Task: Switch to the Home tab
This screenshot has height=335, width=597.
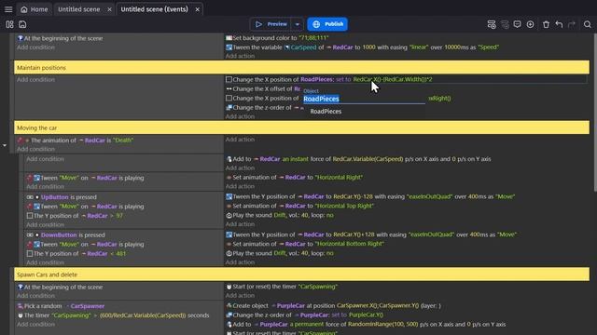Action: [35, 9]
